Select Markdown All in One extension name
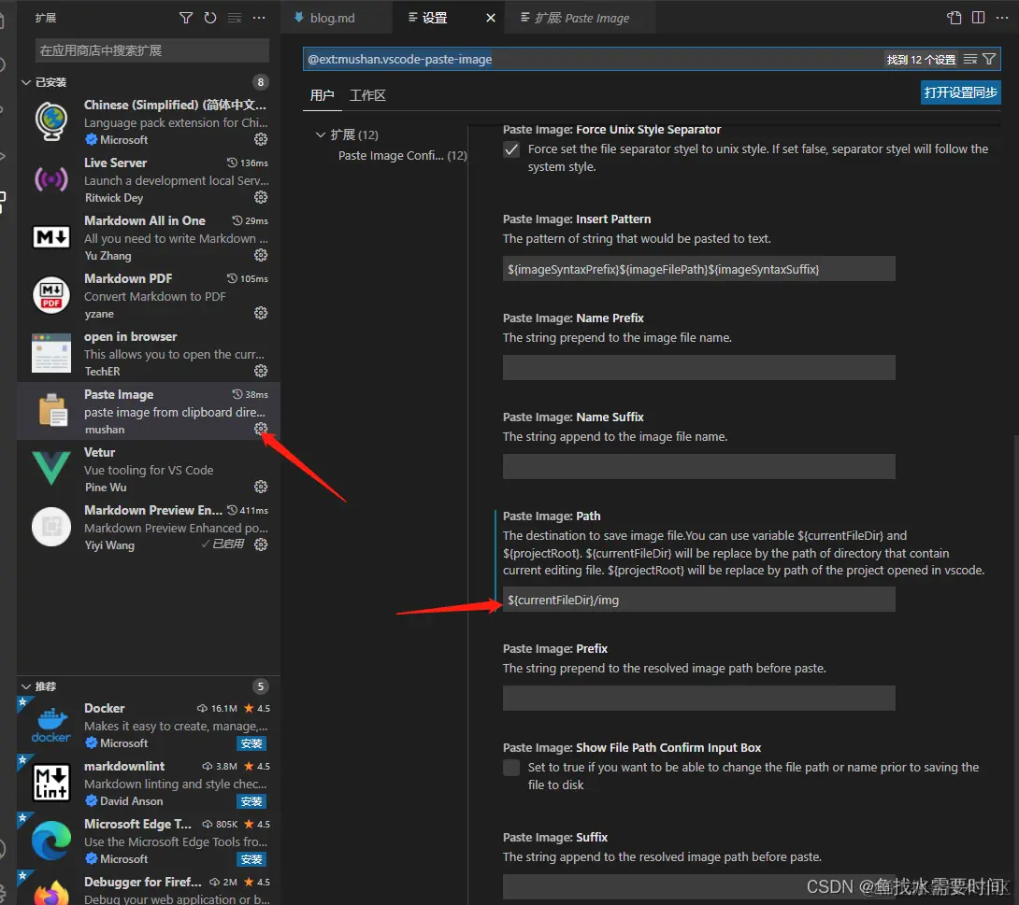The height and width of the screenshot is (905, 1019). tap(145, 220)
